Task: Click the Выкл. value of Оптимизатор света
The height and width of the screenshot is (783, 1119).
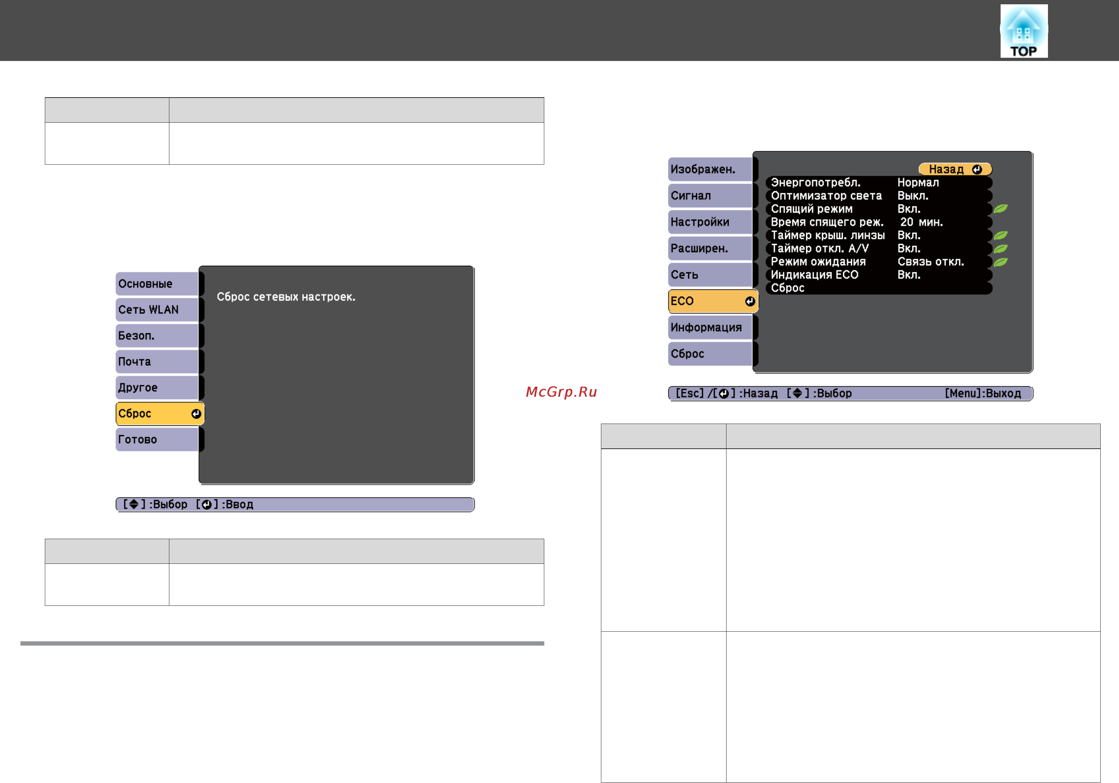Action: point(913,195)
